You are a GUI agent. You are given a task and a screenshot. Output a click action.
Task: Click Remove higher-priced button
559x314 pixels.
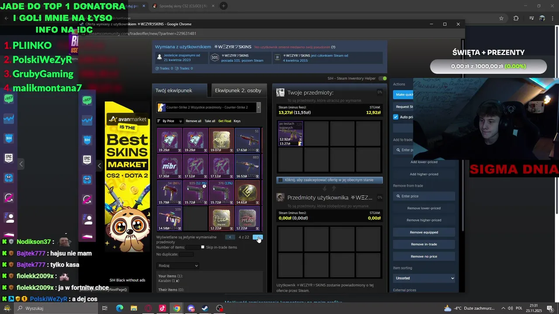[424, 220]
